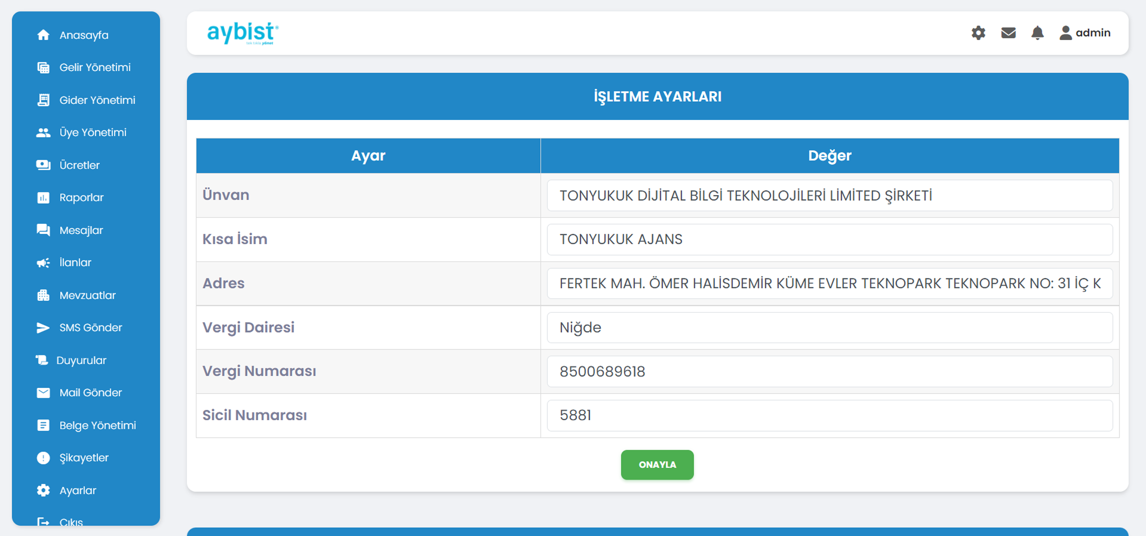Go to Gider Yönetimi menu item
The image size is (1146, 536).
coord(97,100)
